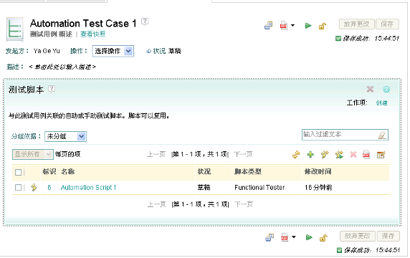Collapse the 测试脚本 section with round arrow icon
Viewport: 410px width, 258px height.
pos(386,89)
